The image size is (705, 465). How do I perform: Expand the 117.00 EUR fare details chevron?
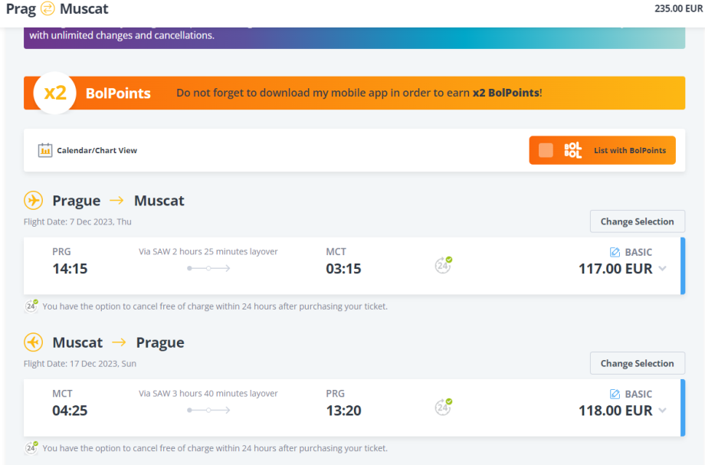662,269
